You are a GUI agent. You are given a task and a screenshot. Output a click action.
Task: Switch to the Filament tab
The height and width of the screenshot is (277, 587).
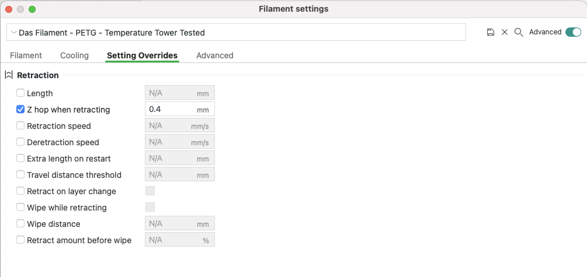tap(26, 55)
